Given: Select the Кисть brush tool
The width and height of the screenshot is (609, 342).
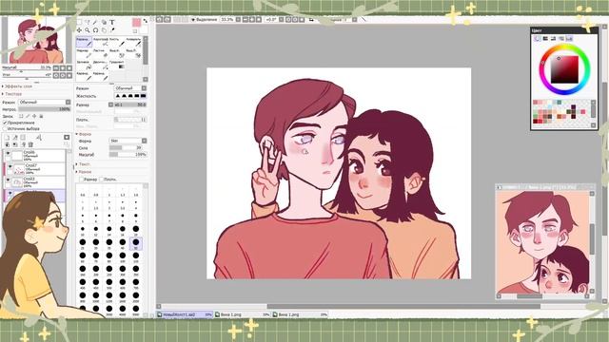Looking at the screenshot, I should point(116,42).
